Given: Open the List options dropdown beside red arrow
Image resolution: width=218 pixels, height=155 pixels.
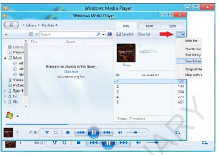Looking at the screenshot, I should [x=180, y=34].
